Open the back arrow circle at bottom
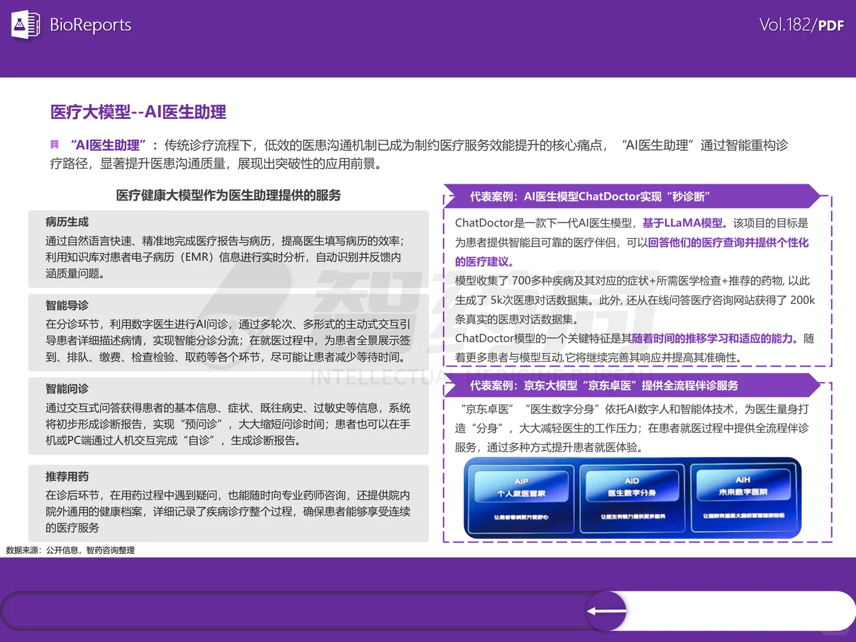Image resolution: width=856 pixels, height=642 pixels. coord(606,610)
